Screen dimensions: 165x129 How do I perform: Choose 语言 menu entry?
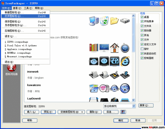(x=25, y=36)
